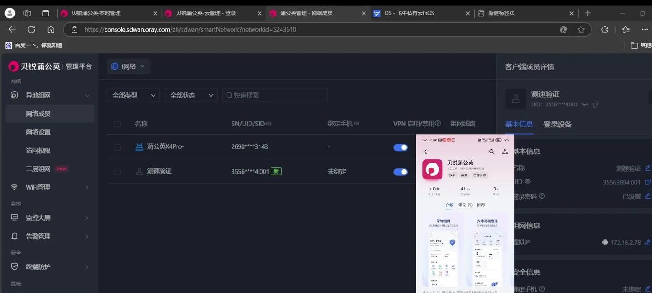The image size is (652, 293).
Task: Click the Edge icon in the address bar
Action: (564, 29)
